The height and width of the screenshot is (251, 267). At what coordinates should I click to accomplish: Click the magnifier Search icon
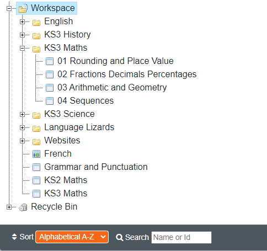click(x=120, y=237)
